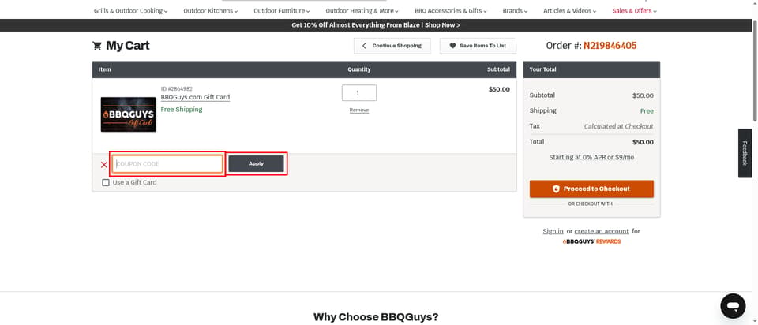Click the Calculated at Checkout tax text
Viewport: 758px width, 325px height.
tap(619, 126)
